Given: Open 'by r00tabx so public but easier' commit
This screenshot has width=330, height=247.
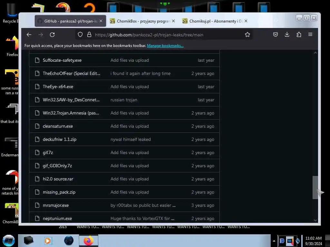Looking at the screenshot, I should tap(143, 206).
